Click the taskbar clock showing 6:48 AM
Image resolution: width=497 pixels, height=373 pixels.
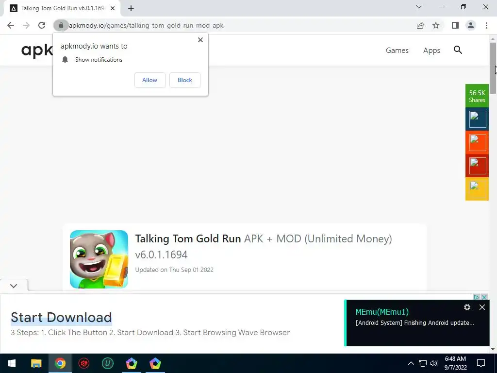tap(455, 363)
